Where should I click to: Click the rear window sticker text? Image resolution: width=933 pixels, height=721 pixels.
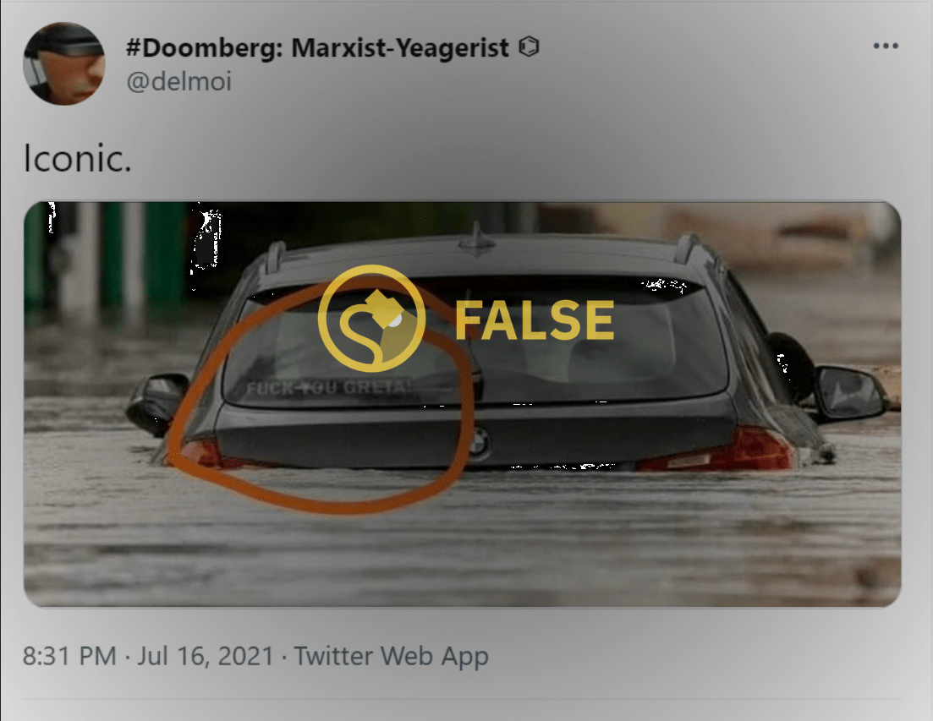click(x=328, y=388)
